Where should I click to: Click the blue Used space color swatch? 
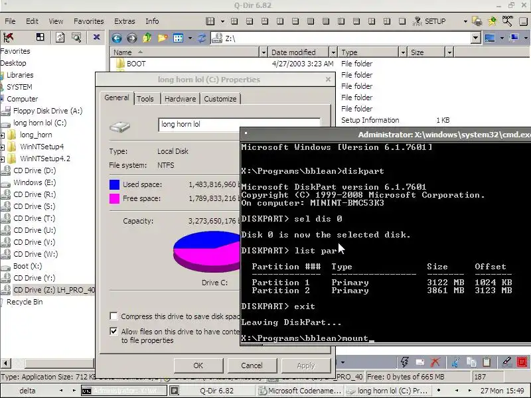coord(114,184)
